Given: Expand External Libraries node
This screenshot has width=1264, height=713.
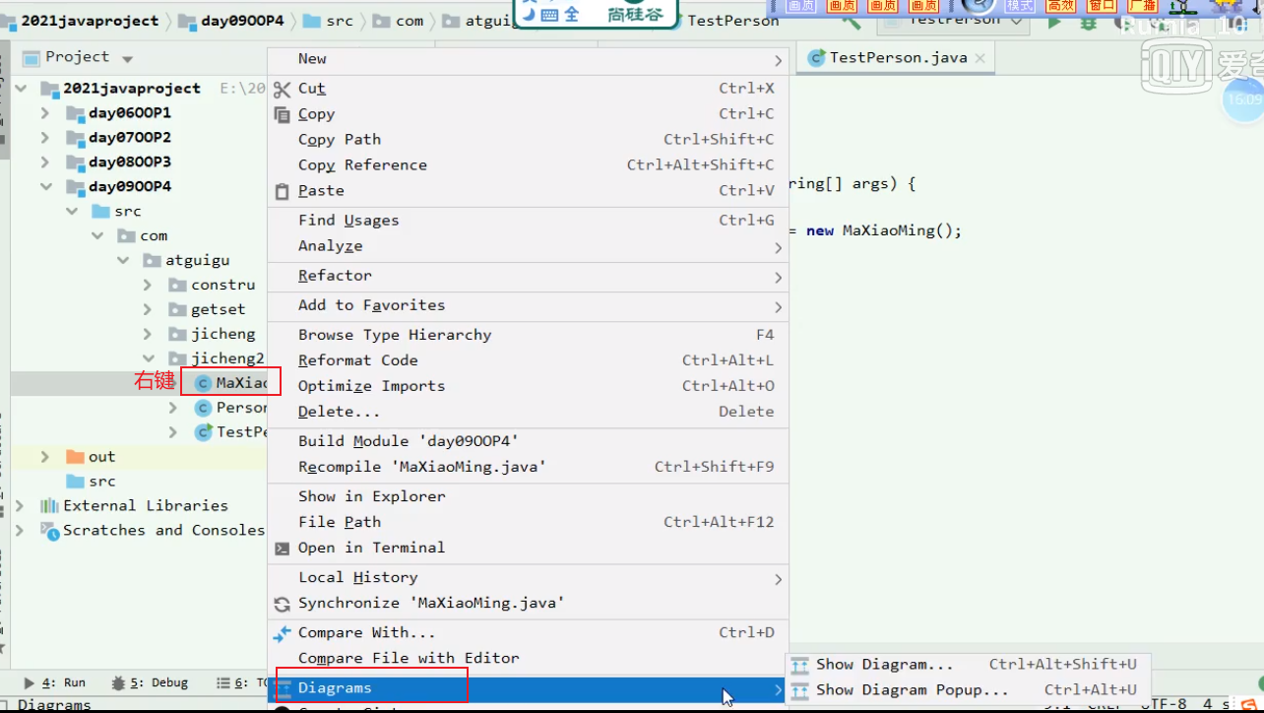Looking at the screenshot, I should (x=20, y=506).
